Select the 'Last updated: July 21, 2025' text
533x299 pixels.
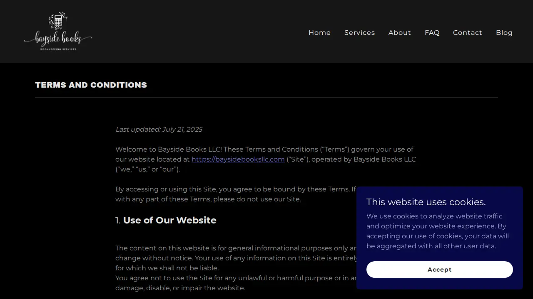[159, 129]
